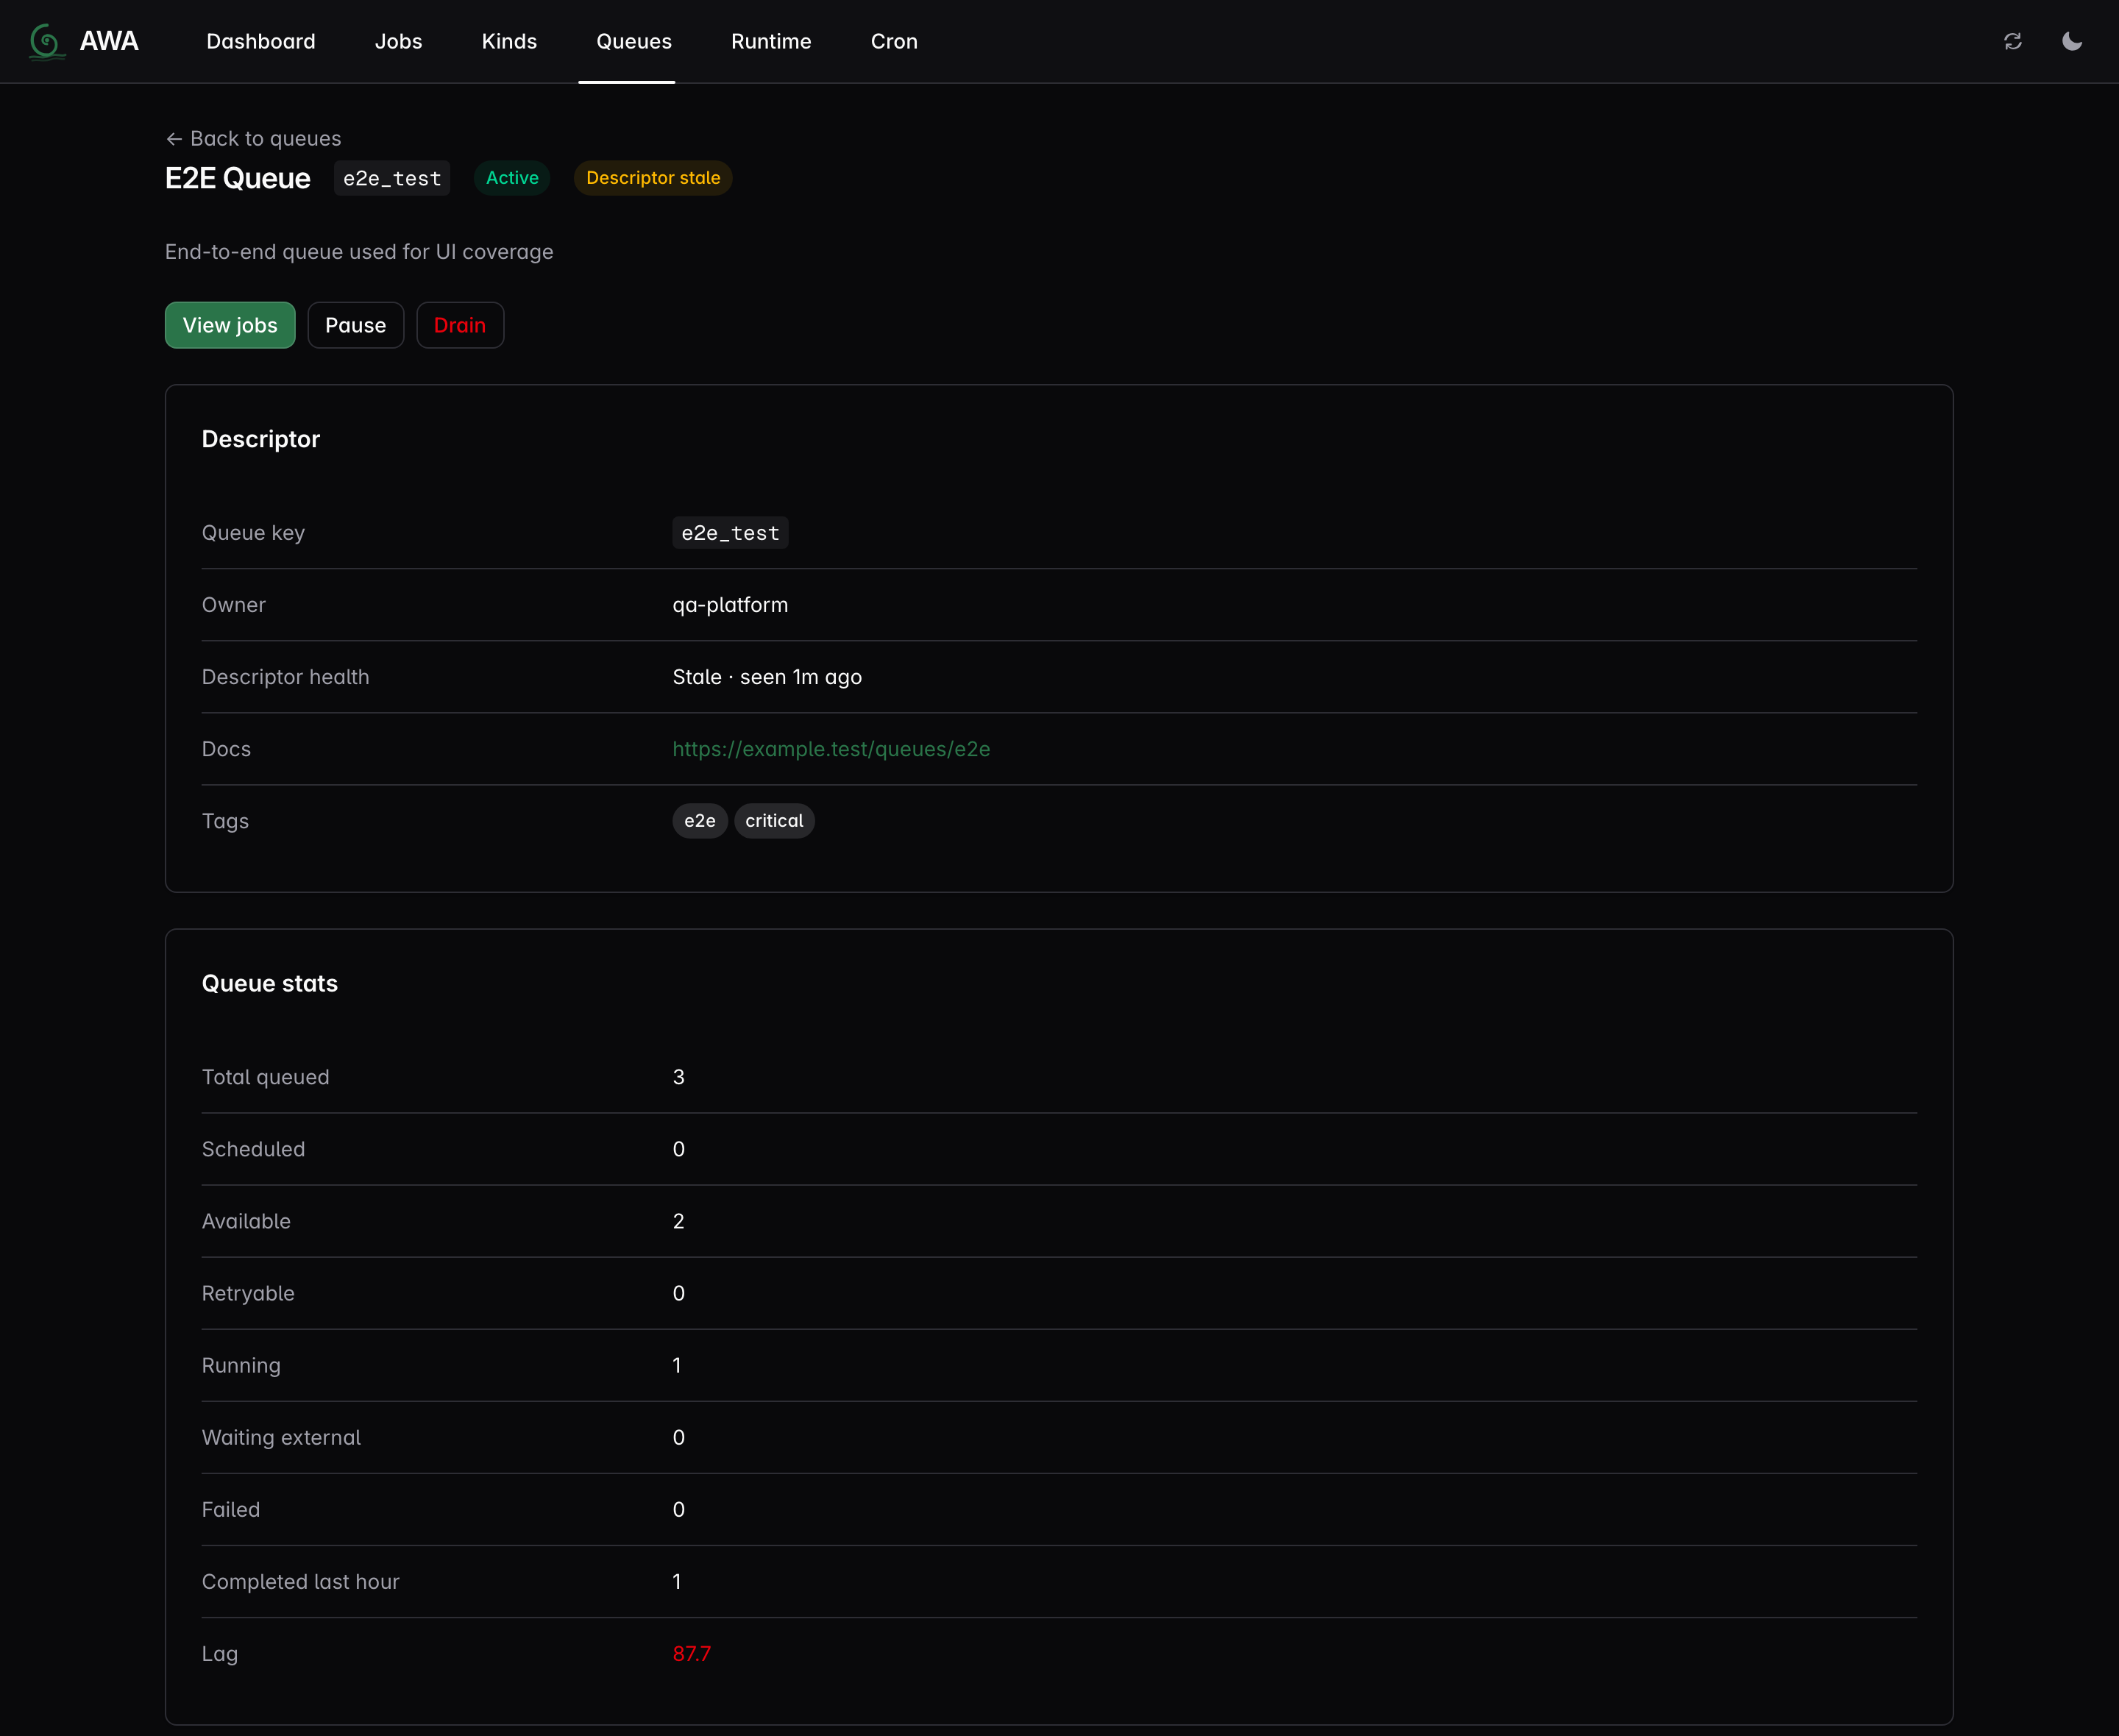Select the critical tag chip
The width and height of the screenshot is (2119, 1736).
point(774,821)
